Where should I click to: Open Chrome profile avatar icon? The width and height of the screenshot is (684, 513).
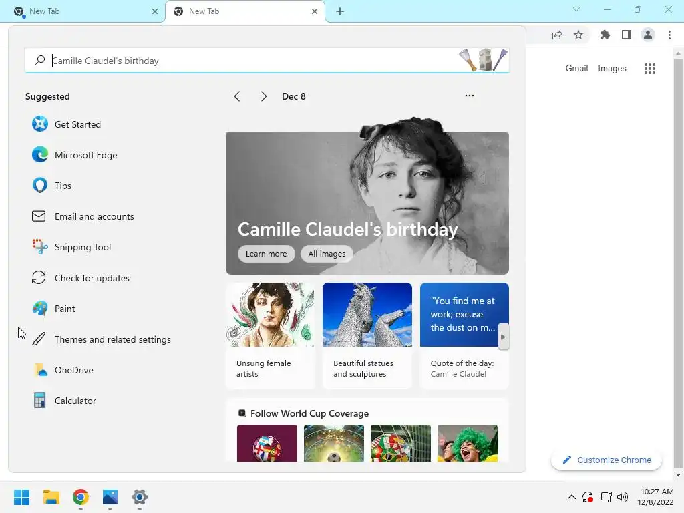pos(648,35)
